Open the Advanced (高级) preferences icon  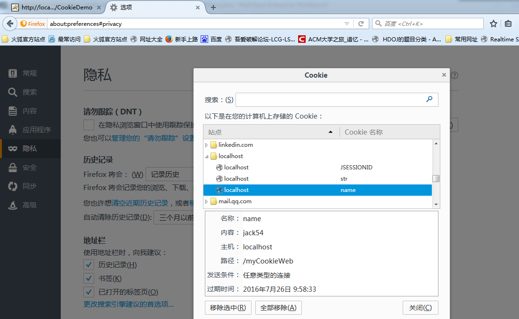pos(13,205)
